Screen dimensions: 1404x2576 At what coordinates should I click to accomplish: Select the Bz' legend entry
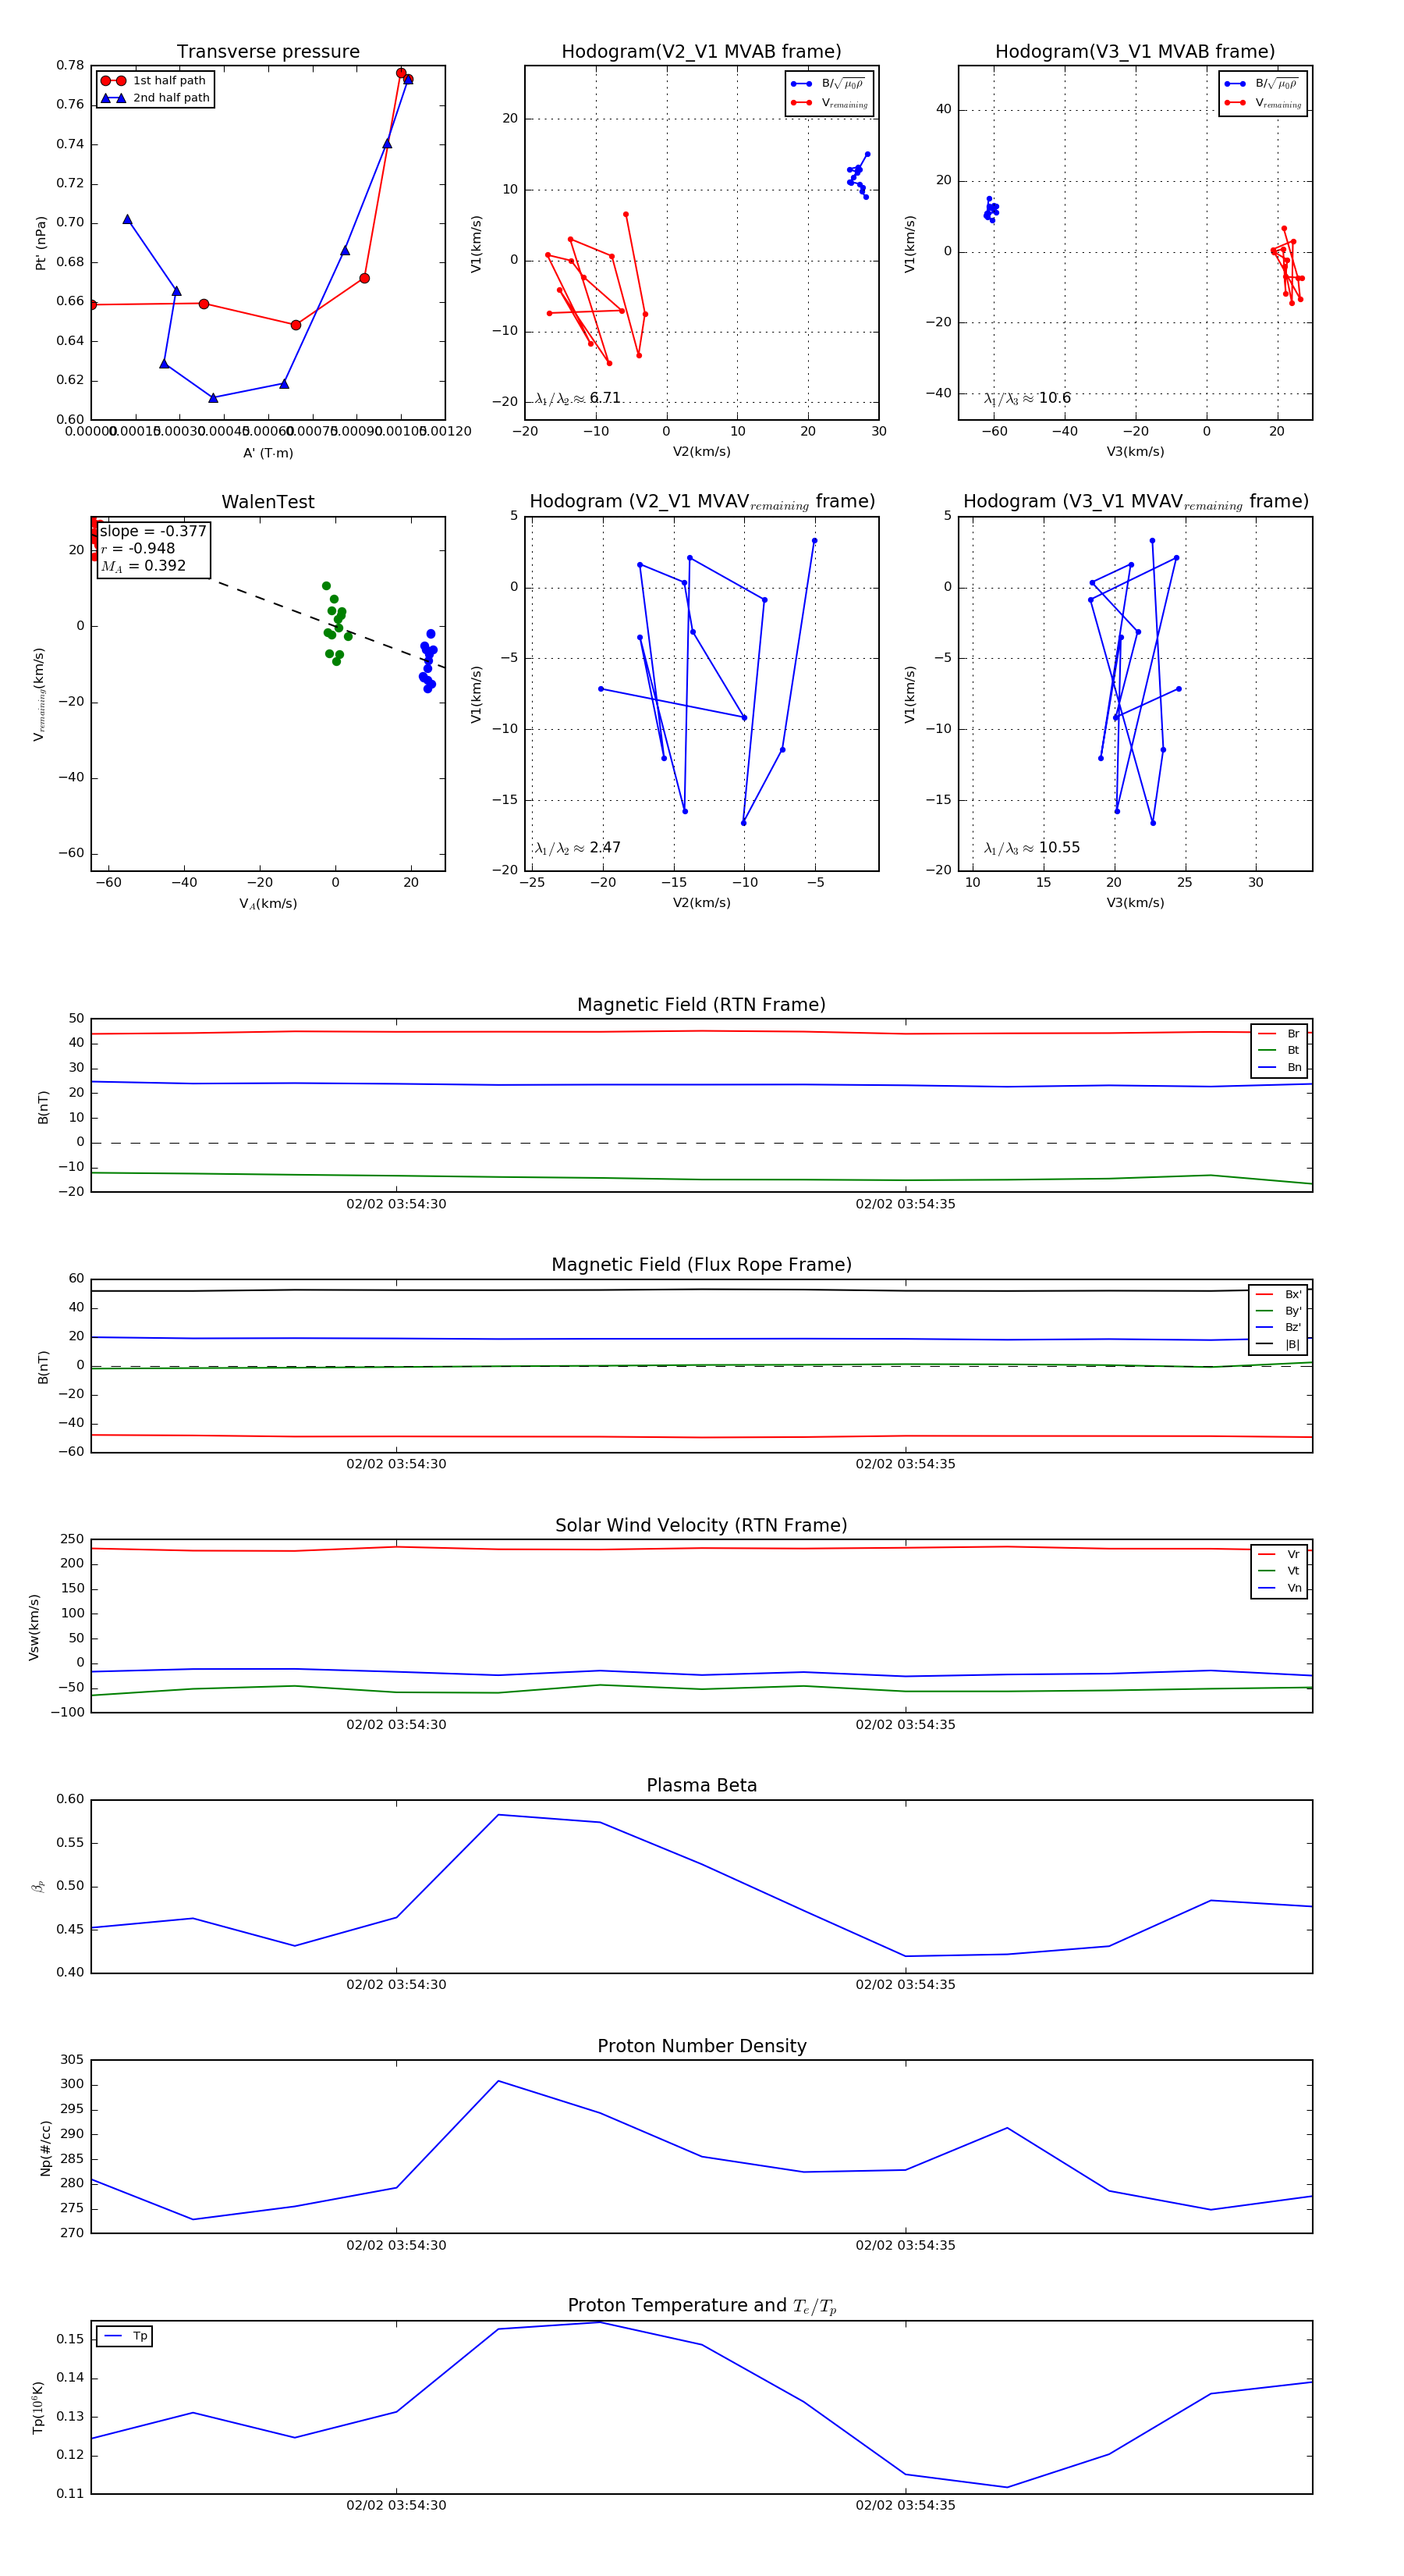tap(1279, 1327)
